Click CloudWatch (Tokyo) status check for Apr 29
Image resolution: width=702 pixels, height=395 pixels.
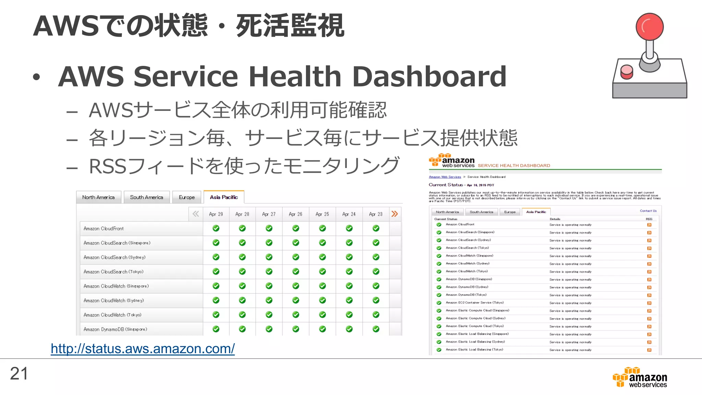point(216,315)
